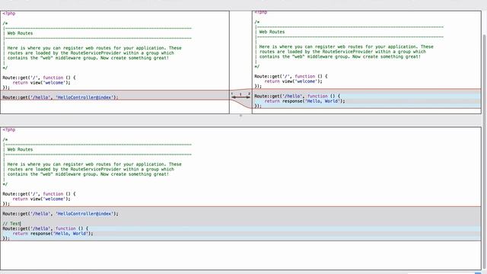Click 'Web Routes' heading in left pane
This screenshot has width=487, height=274.
[21, 33]
